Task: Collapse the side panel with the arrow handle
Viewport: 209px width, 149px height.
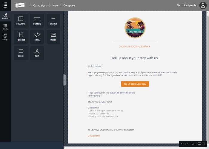Action: coord(65,80)
